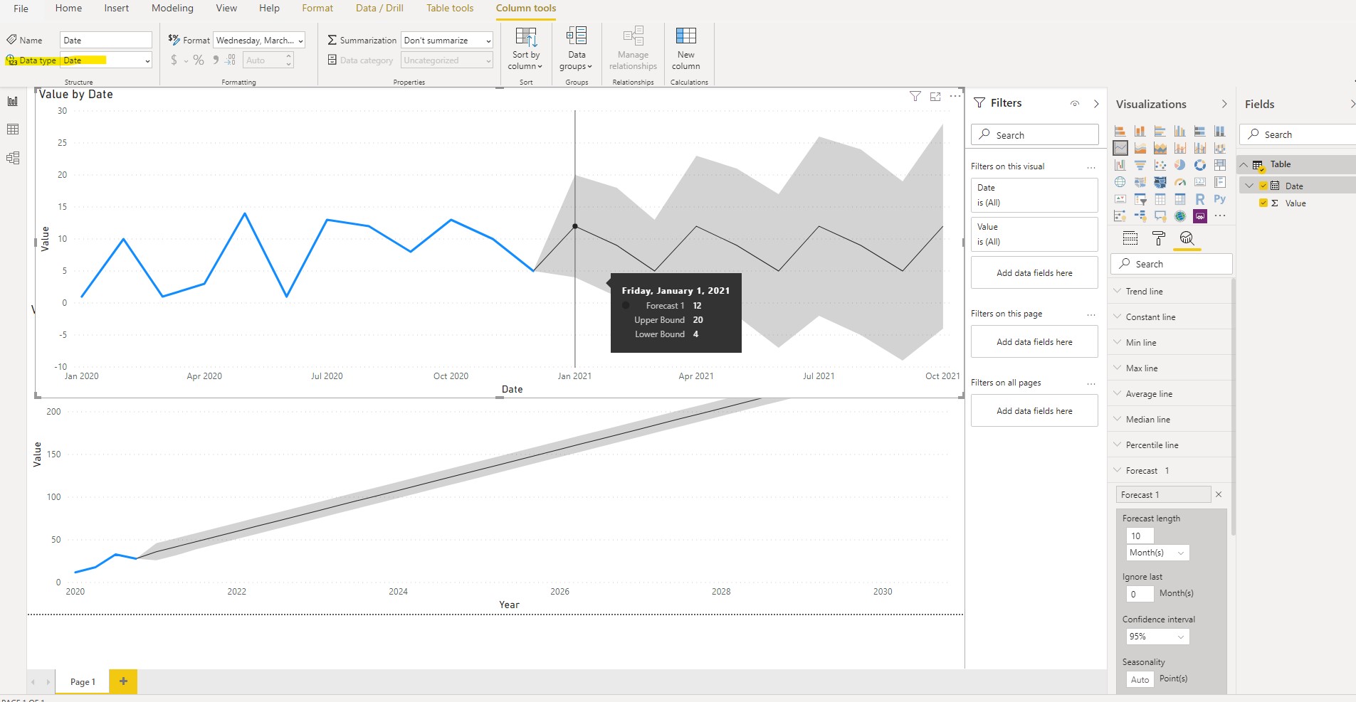
Task: Select the pie chart visual
Action: coord(1180,165)
